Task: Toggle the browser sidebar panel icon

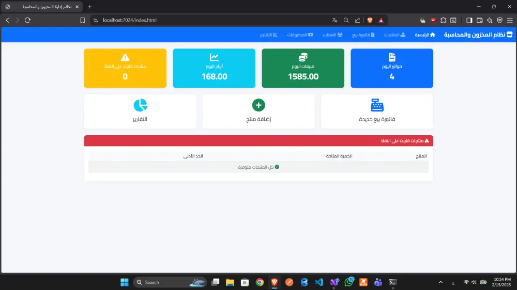Action: click(x=469, y=20)
